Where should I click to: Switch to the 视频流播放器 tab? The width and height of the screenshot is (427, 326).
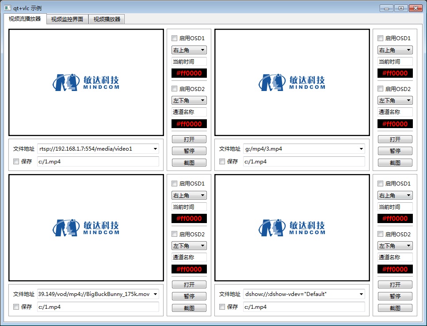coord(25,19)
